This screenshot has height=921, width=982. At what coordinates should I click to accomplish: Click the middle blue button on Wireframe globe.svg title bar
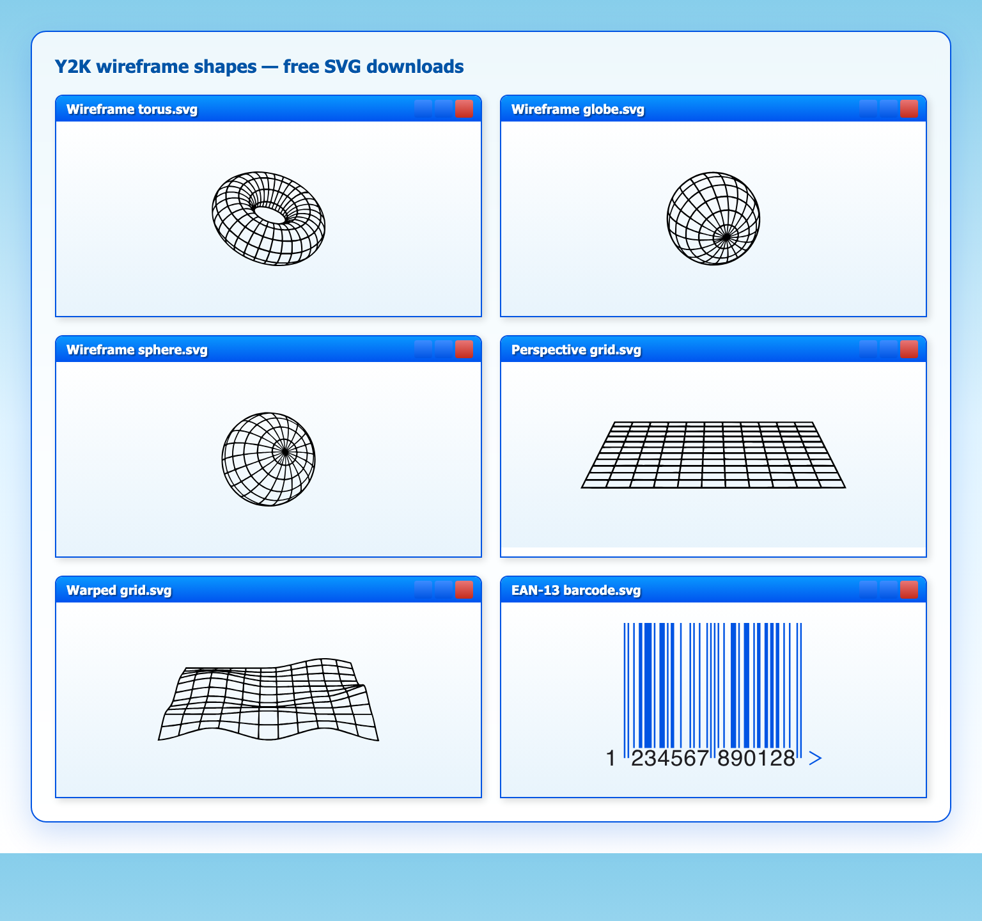[x=889, y=109]
